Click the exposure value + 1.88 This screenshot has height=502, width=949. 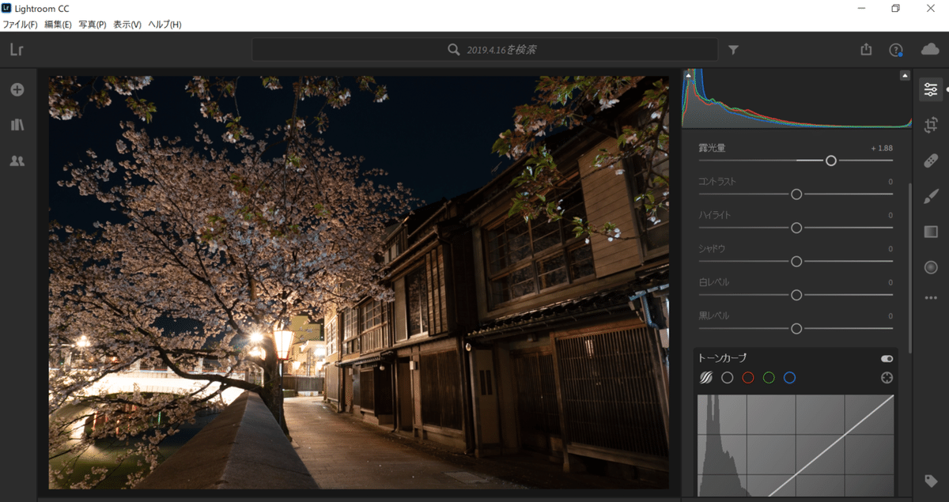pyautogui.click(x=882, y=148)
